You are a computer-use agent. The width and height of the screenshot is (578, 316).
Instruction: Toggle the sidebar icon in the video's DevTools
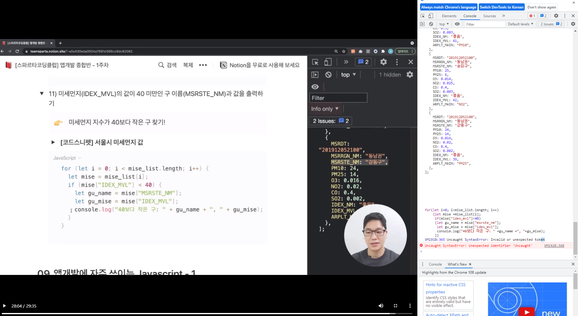[x=315, y=75]
